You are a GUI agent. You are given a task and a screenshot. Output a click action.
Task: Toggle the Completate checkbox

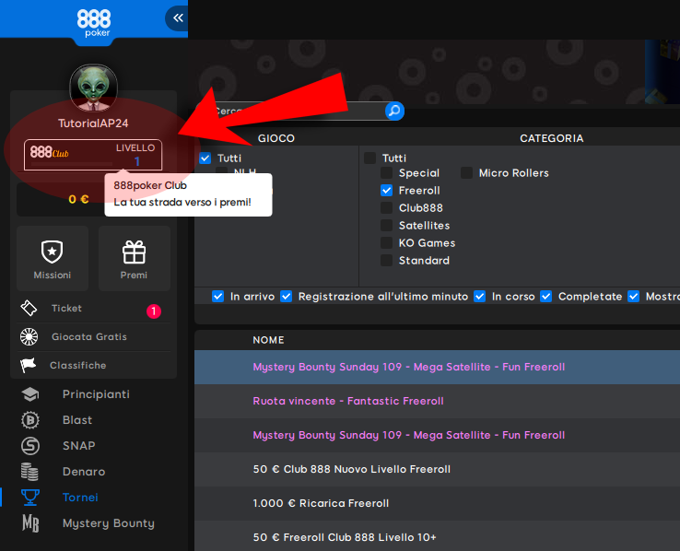546,297
